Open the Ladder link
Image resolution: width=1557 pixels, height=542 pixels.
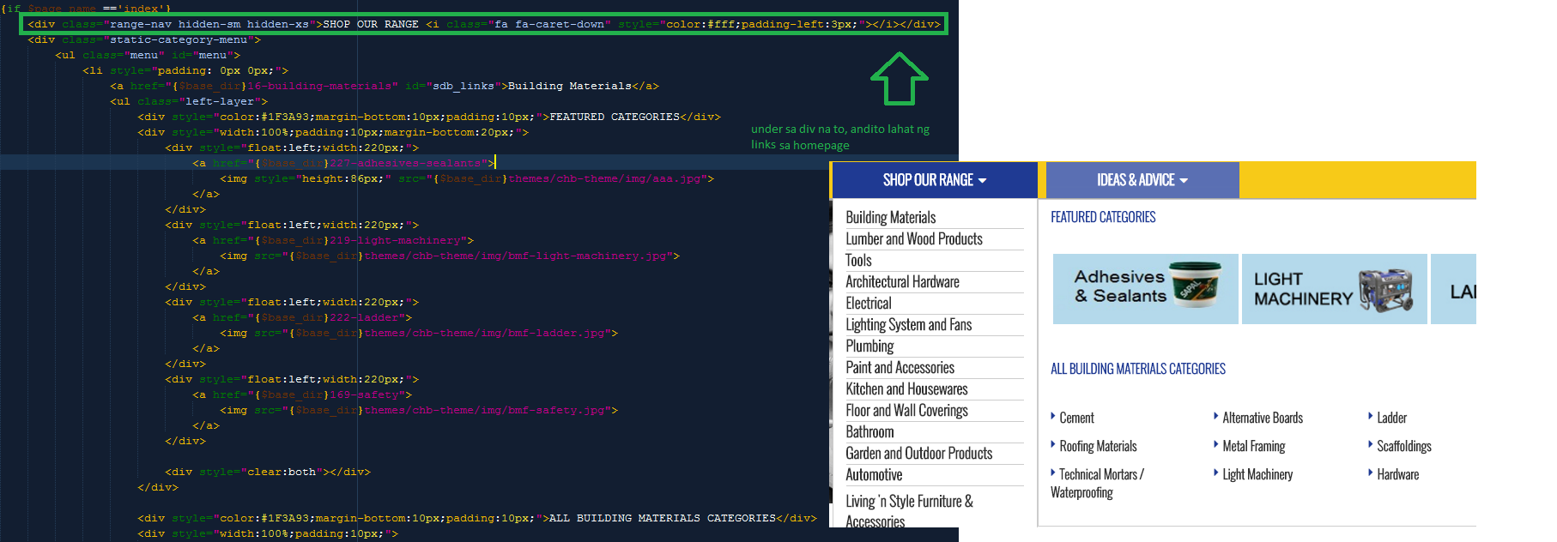[1391, 419]
